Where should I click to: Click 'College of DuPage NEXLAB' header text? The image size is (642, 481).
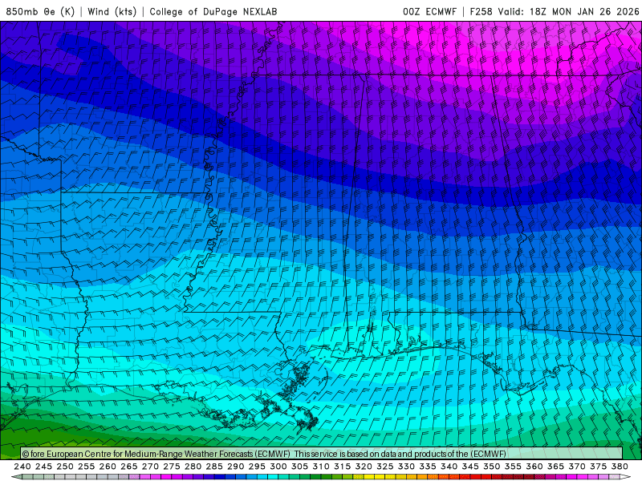pos(213,11)
